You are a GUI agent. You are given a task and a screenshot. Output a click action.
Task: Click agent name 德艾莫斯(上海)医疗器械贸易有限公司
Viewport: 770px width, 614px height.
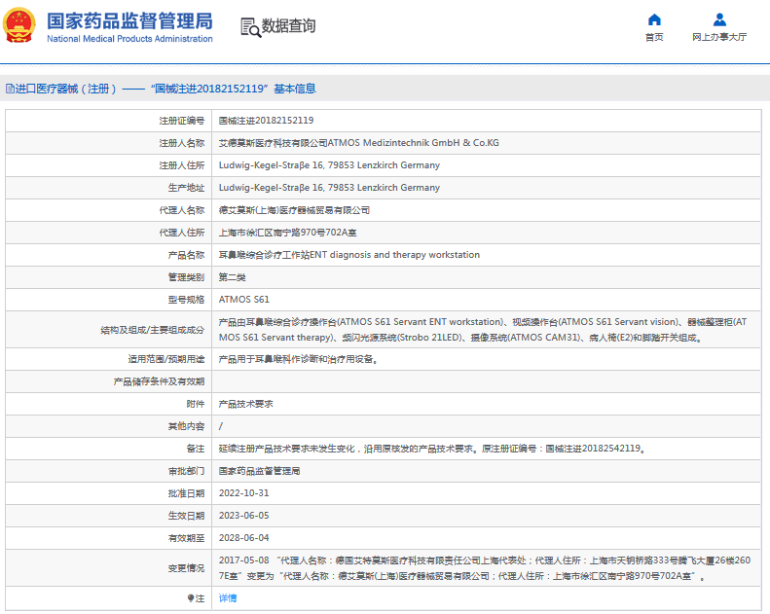pyautogui.click(x=294, y=210)
